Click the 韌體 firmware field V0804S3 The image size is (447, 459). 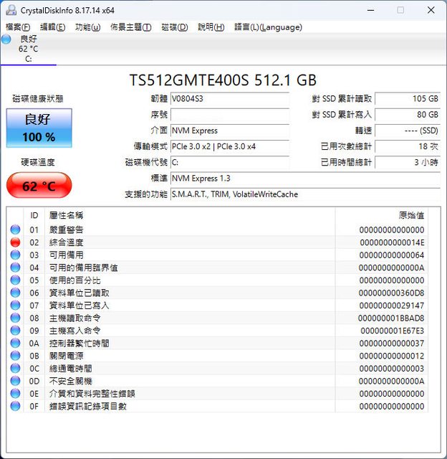pyautogui.click(x=229, y=99)
